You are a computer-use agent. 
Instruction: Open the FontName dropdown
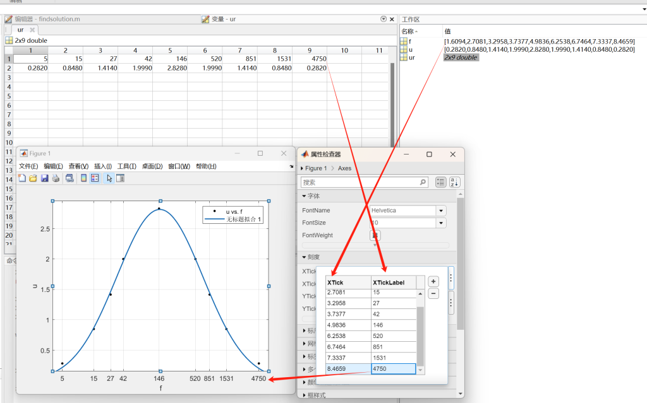(x=441, y=211)
